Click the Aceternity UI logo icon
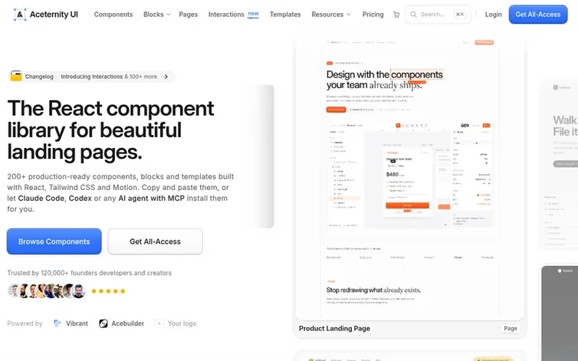Image resolution: width=578 pixels, height=361 pixels. tap(20, 15)
